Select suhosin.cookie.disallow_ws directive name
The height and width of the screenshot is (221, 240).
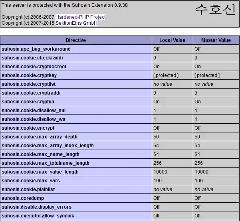(x=34, y=119)
